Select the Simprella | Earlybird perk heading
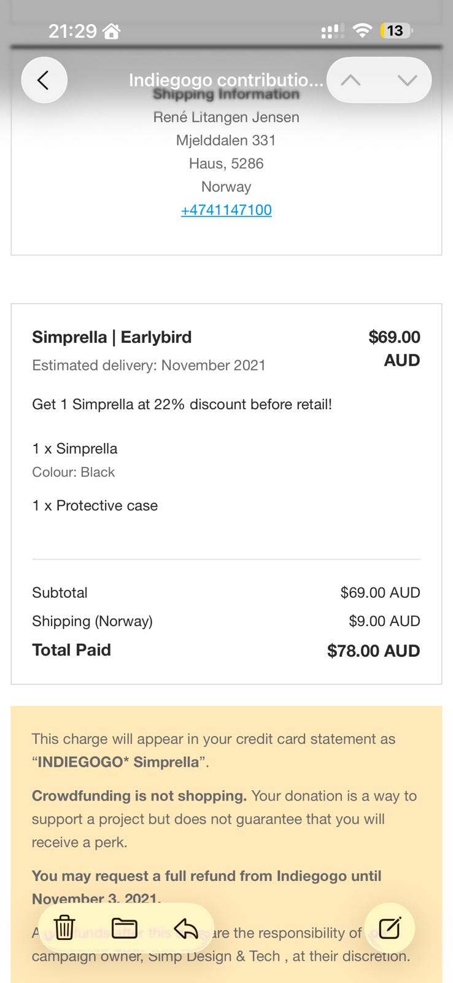 pos(112,337)
